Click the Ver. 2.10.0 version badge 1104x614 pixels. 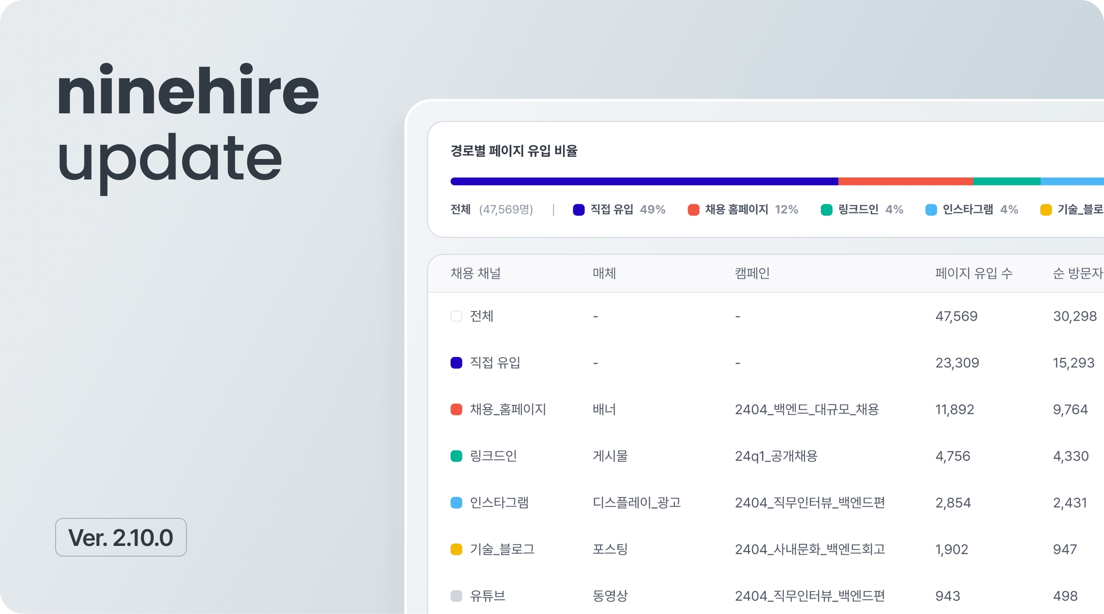[121, 537]
